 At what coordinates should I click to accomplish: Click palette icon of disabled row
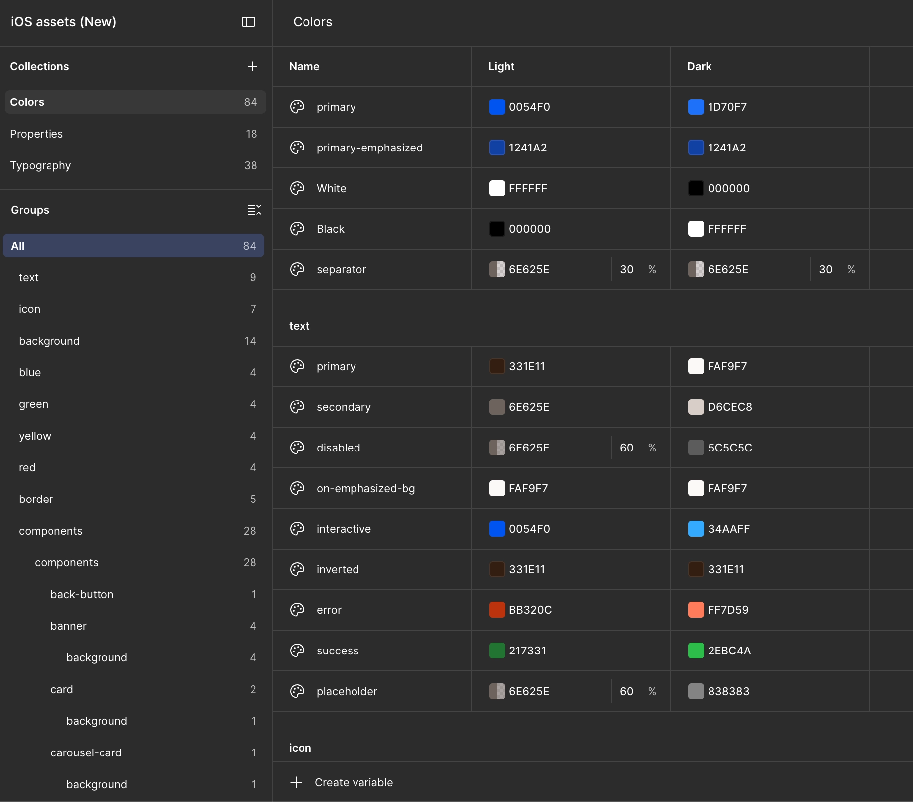(297, 448)
